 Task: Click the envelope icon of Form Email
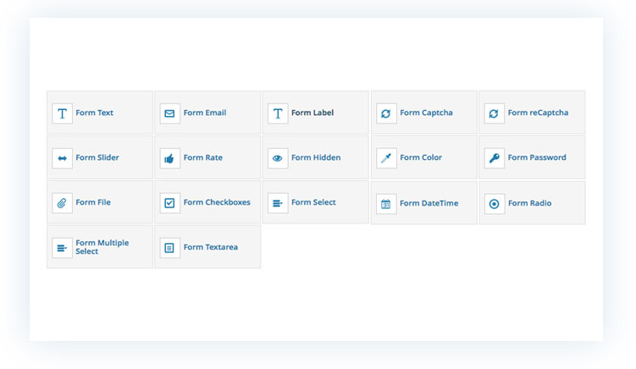(170, 113)
